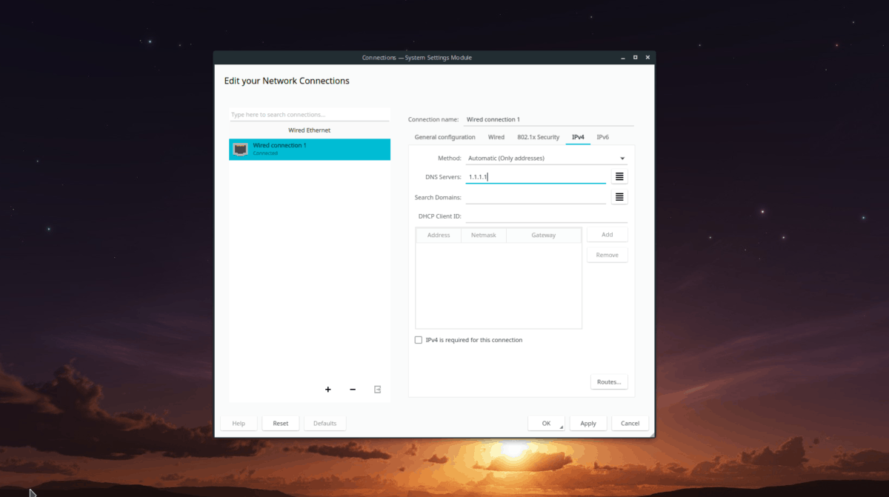Close the Connections window
The height and width of the screenshot is (497, 889).
[x=647, y=57]
